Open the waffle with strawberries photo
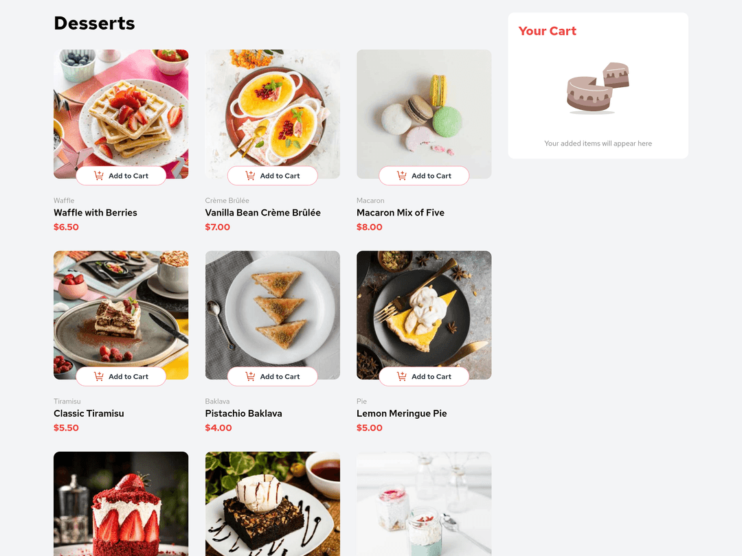The width and height of the screenshot is (742, 556). pos(121,108)
